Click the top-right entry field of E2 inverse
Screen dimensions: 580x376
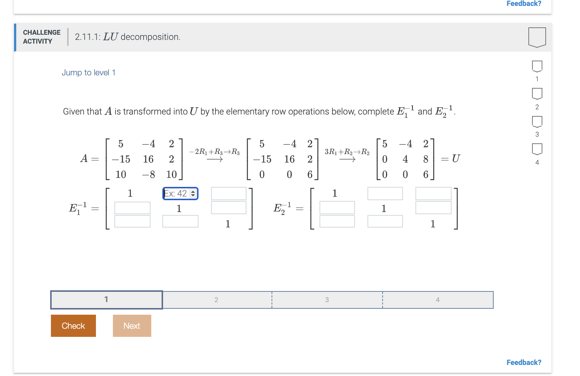pyautogui.click(x=434, y=194)
